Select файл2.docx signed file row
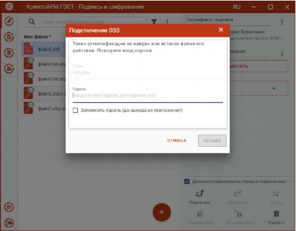 [x=43, y=94]
